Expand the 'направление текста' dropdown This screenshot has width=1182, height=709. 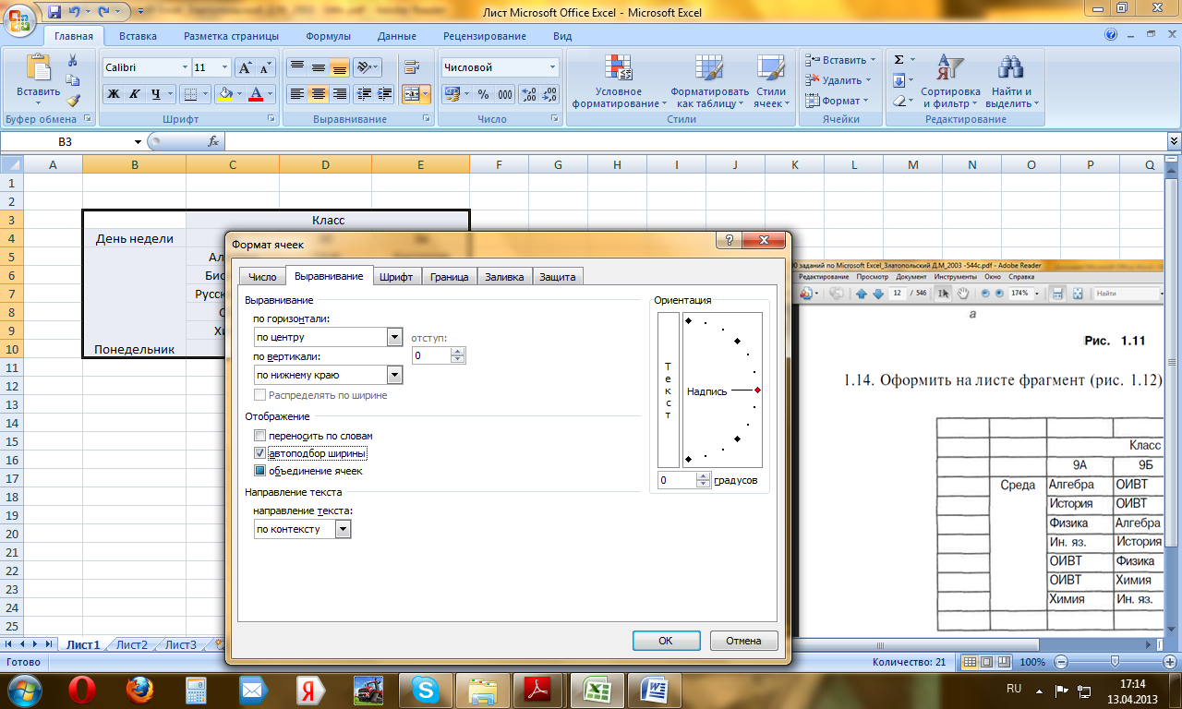(344, 529)
